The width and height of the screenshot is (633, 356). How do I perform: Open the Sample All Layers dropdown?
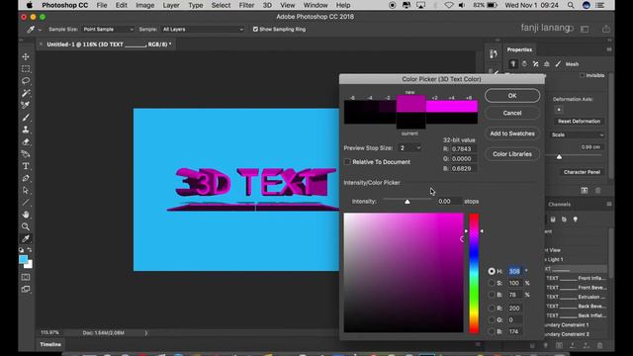(x=203, y=29)
